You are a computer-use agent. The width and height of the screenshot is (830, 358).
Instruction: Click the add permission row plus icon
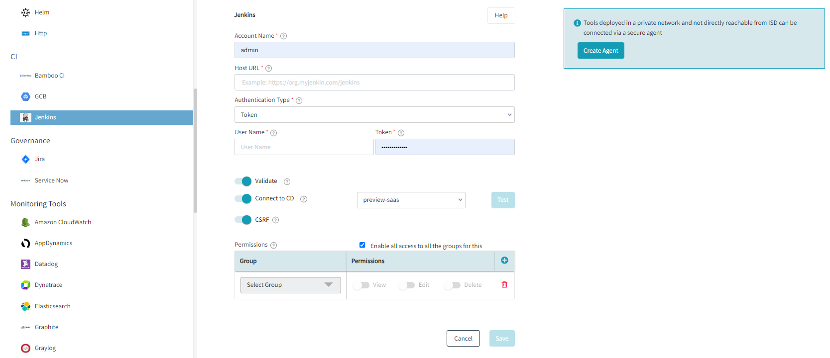504,261
